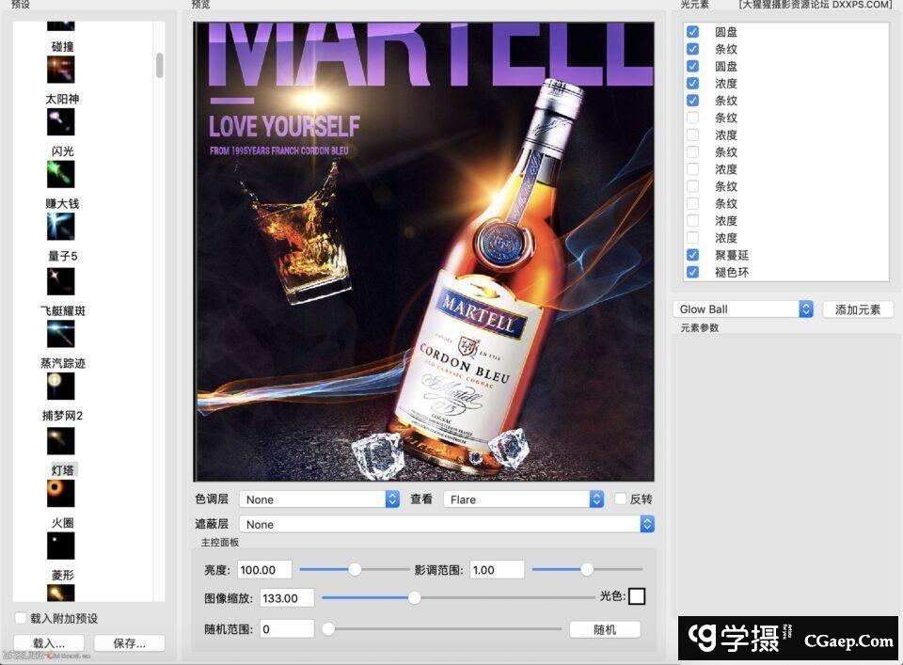Pick the preset thumbnail above 捕梦网2 label
Image resolution: width=903 pixels, height=665 pixels.
point(60,386)
